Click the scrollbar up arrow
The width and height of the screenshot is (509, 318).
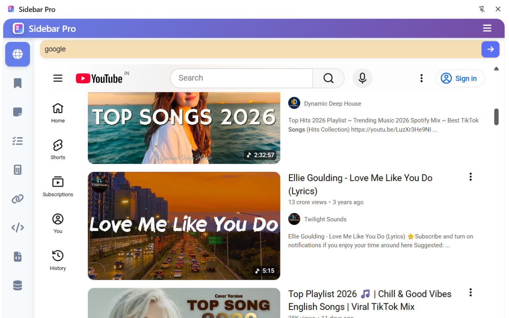pos(496,69)
